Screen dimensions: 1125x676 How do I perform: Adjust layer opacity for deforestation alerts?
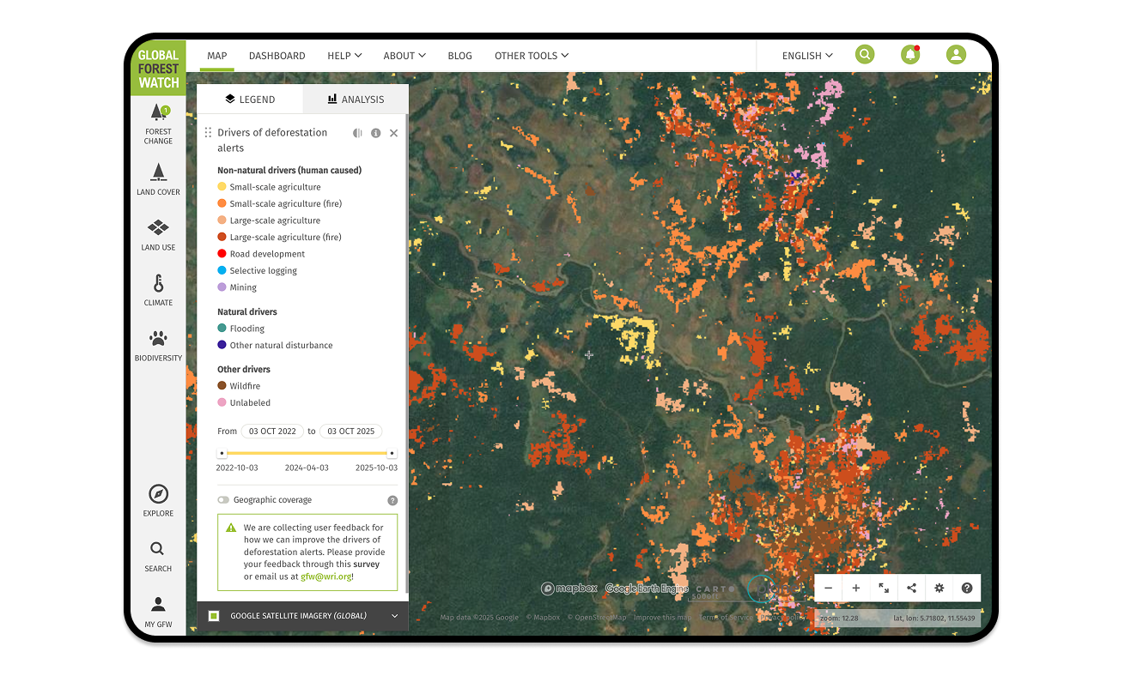click(x=357, y=133)
